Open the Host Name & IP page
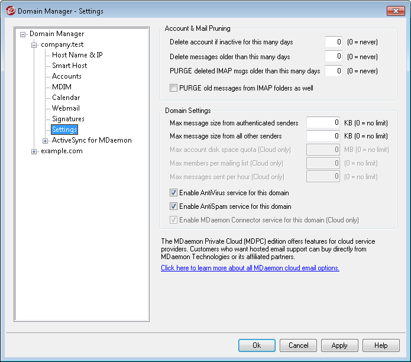Viewport: 411px width, 362px height. point(77,55)
